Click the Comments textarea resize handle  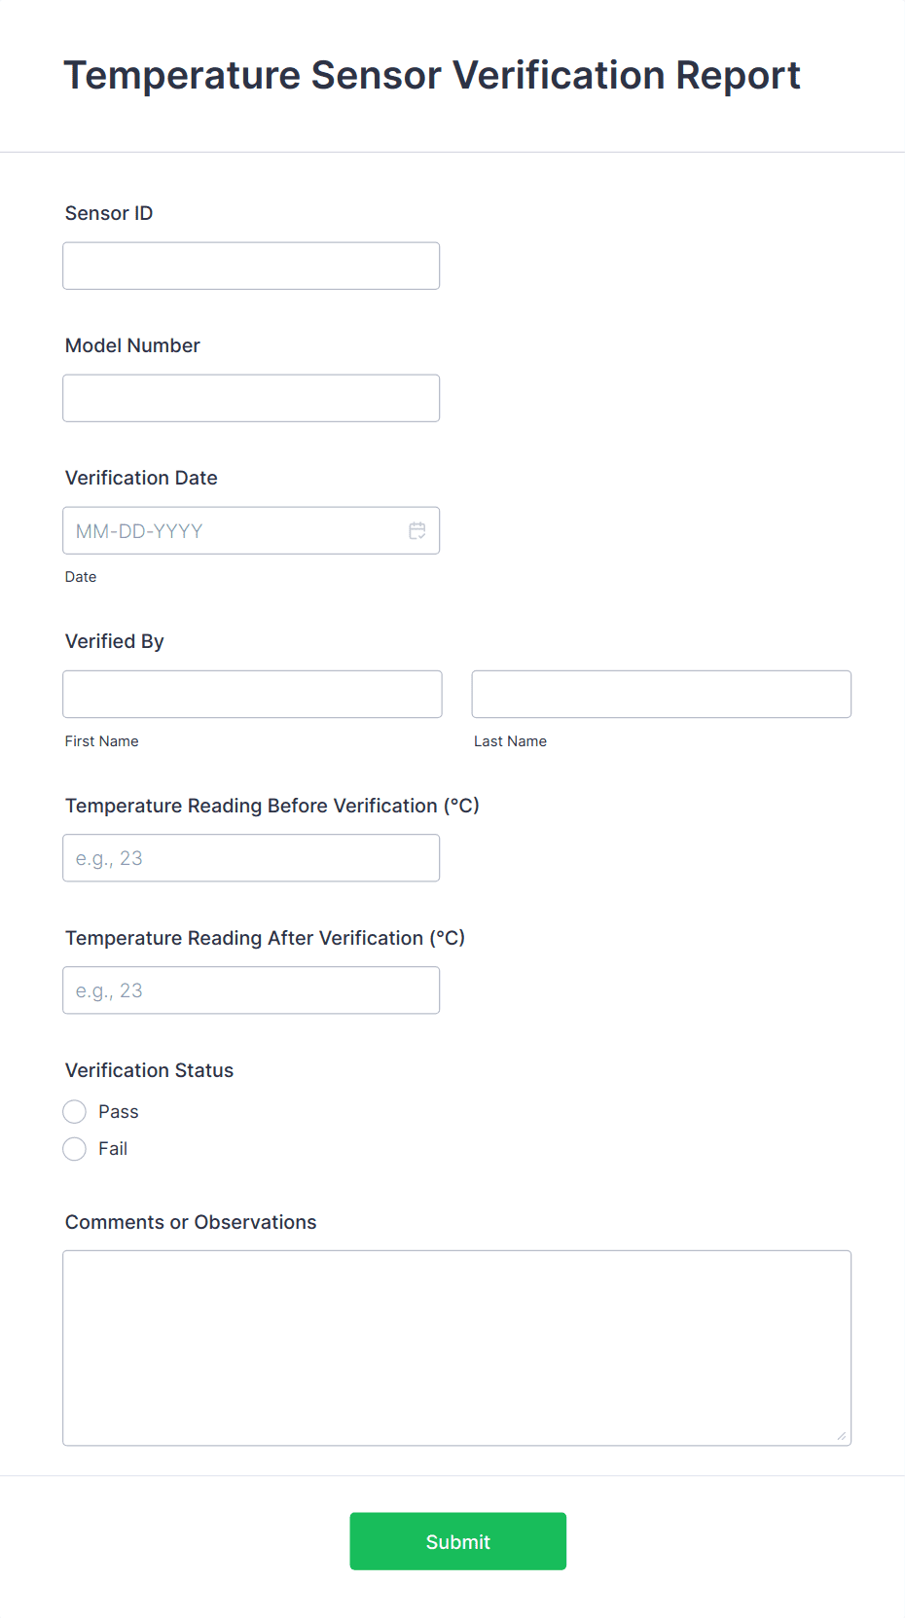(841, 1434)
